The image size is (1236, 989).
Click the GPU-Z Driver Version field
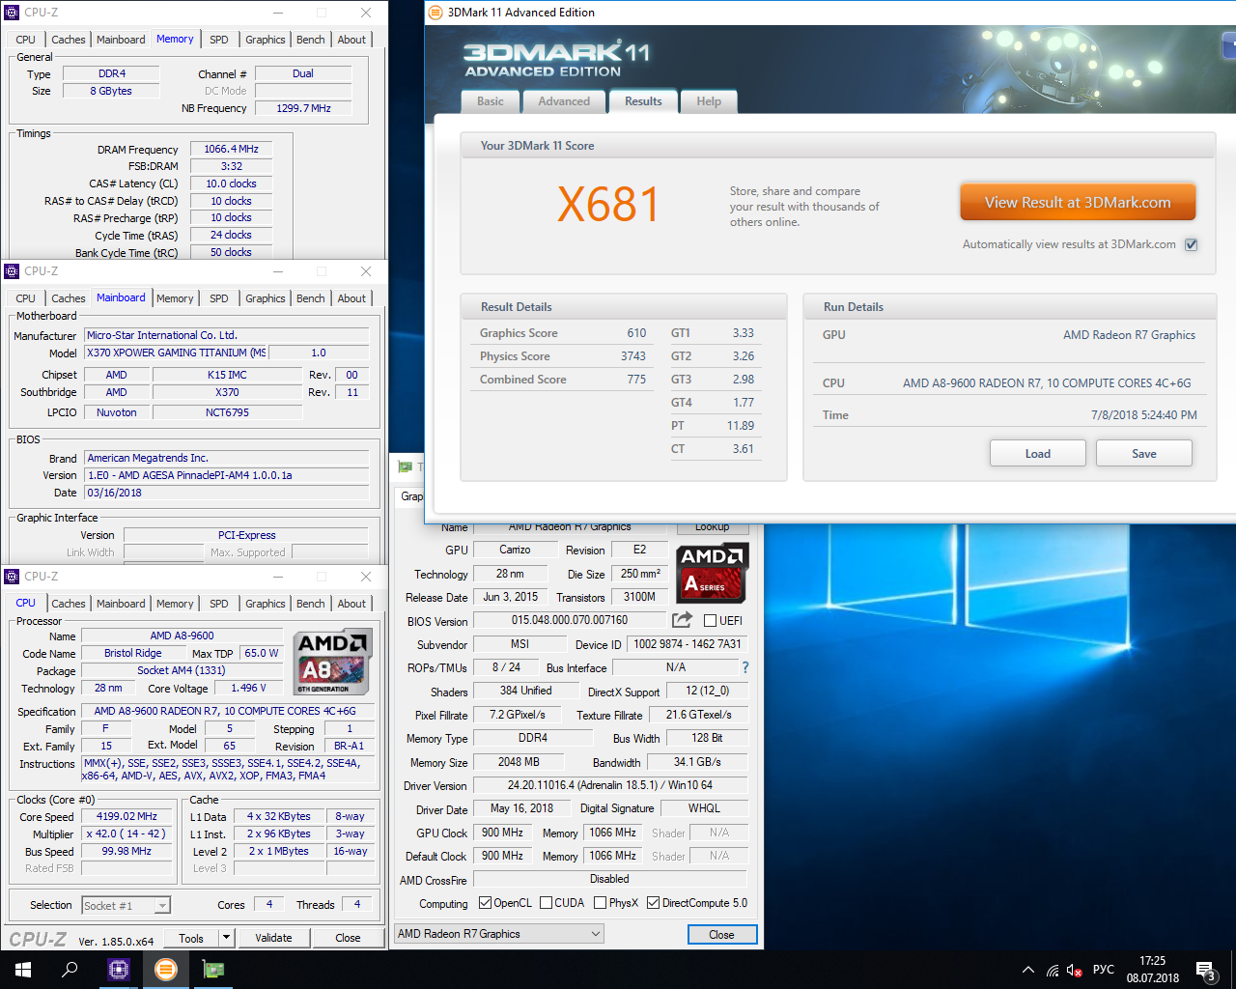(x=610, y=785)
